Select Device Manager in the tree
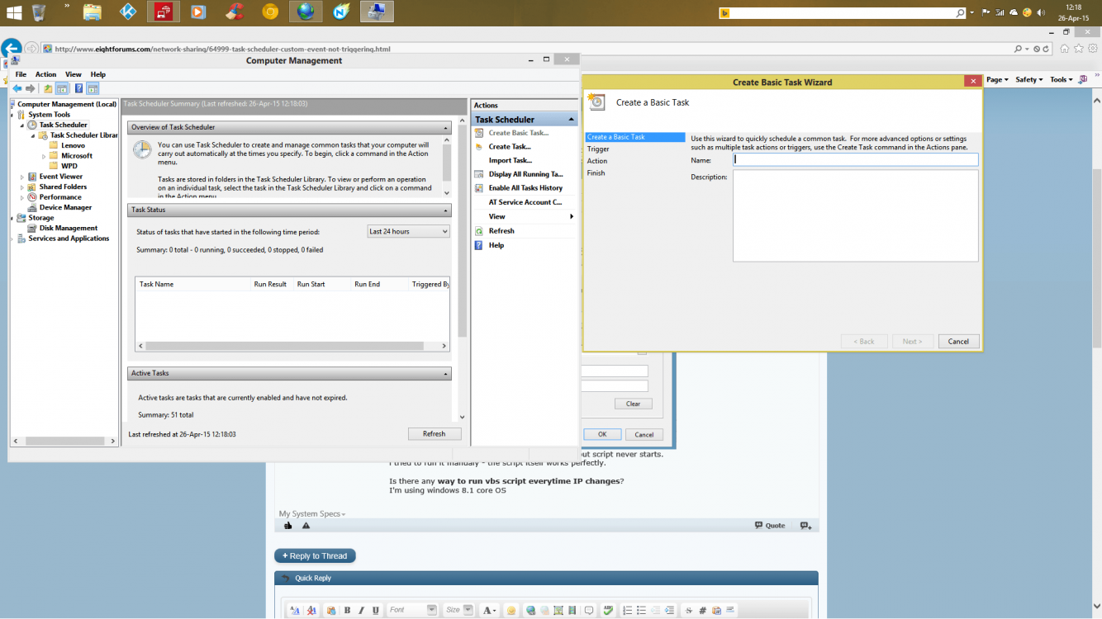 65,207
